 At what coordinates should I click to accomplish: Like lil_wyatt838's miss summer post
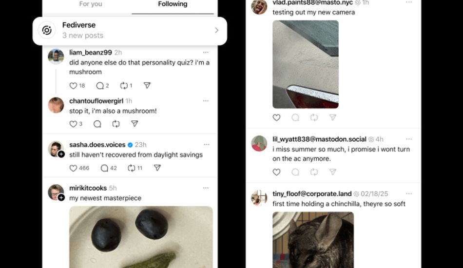tap(276, 172)
